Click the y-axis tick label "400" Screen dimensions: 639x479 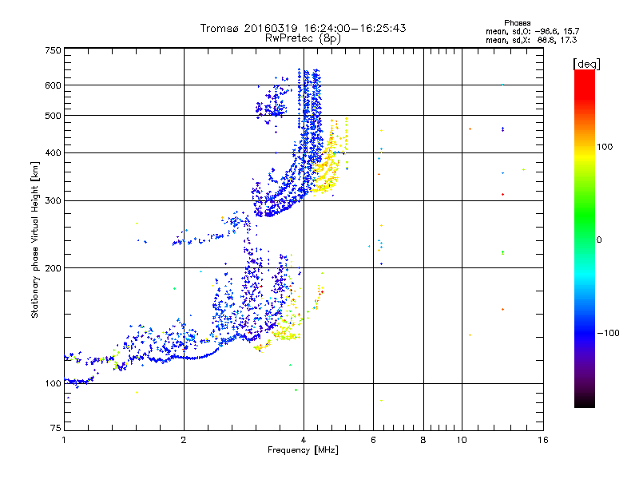54,153
